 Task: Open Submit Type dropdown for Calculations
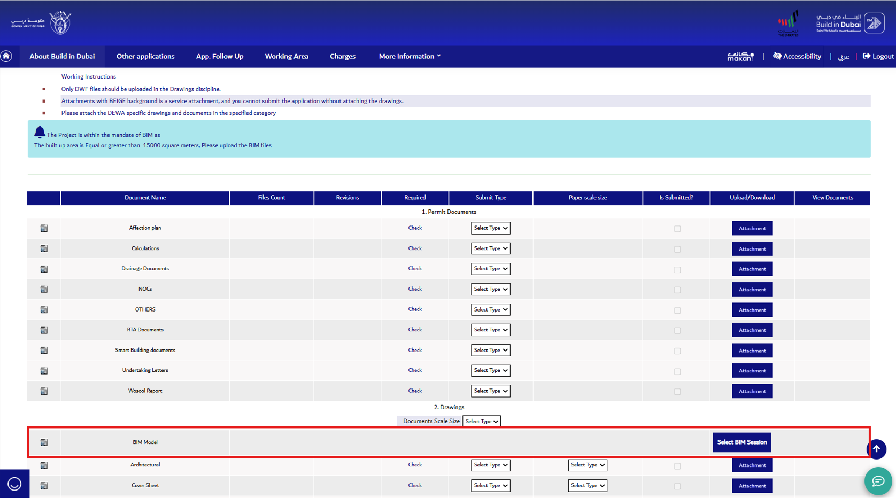point(490,248)
